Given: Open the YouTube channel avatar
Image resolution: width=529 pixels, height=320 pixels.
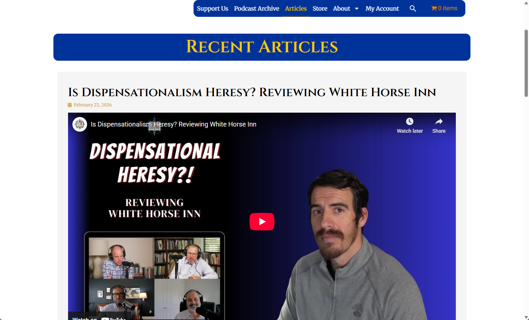Looking at the screenshot, I should (x=80, y=124).
